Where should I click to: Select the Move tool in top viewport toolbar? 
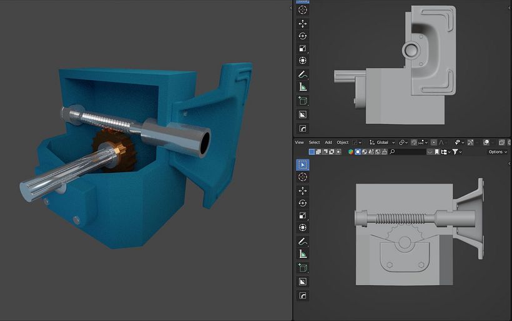tap(303, 24)
